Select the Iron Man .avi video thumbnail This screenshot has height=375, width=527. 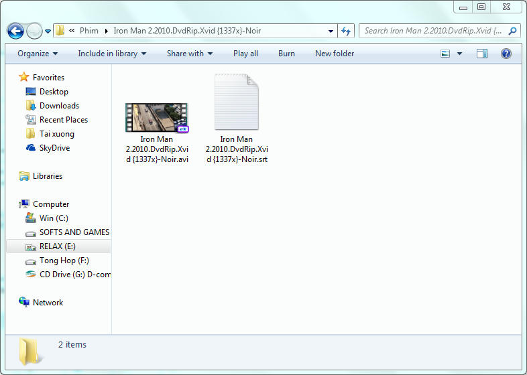pyautogui.click(x=157, y=117)
